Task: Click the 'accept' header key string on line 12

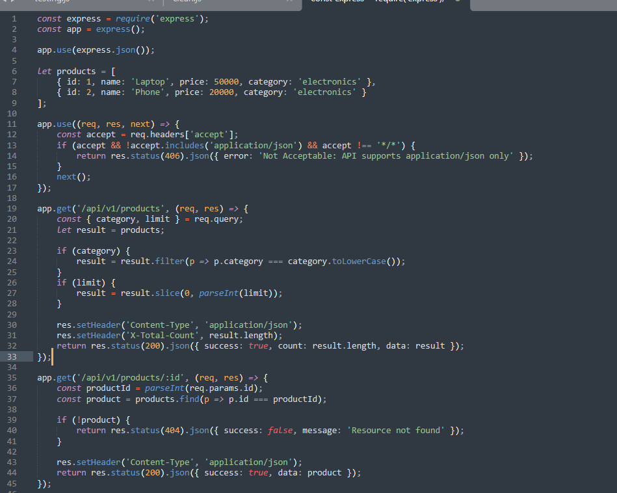Action: pyautogui.click(x=209, y=135)
